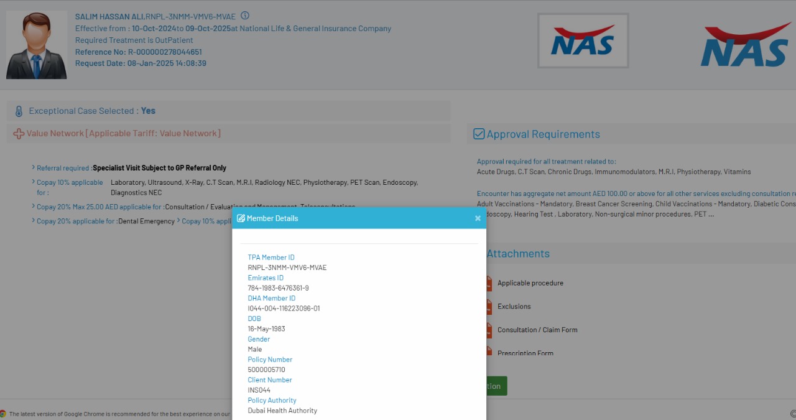Screen dimensions: 796x420
Task: Click the member profile avatar picture
Action: coord(37,45)
